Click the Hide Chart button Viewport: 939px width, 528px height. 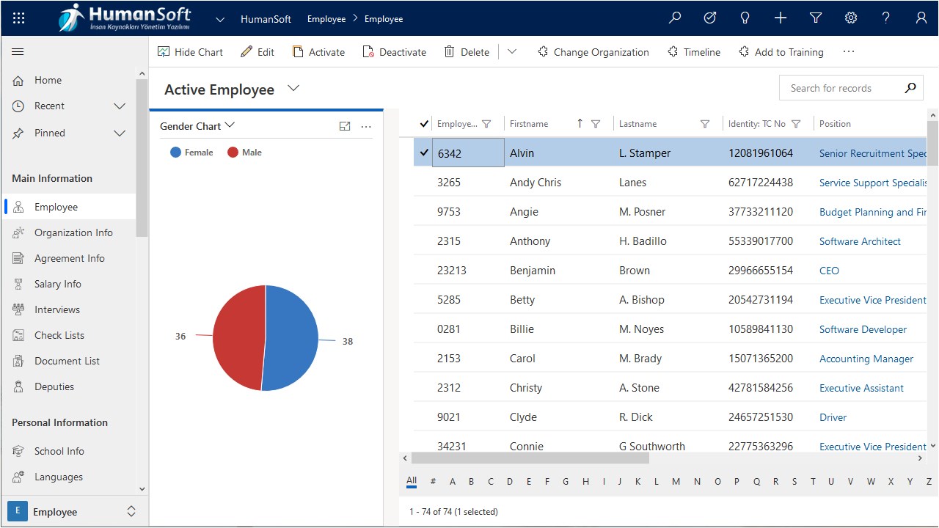pos(190,52)
